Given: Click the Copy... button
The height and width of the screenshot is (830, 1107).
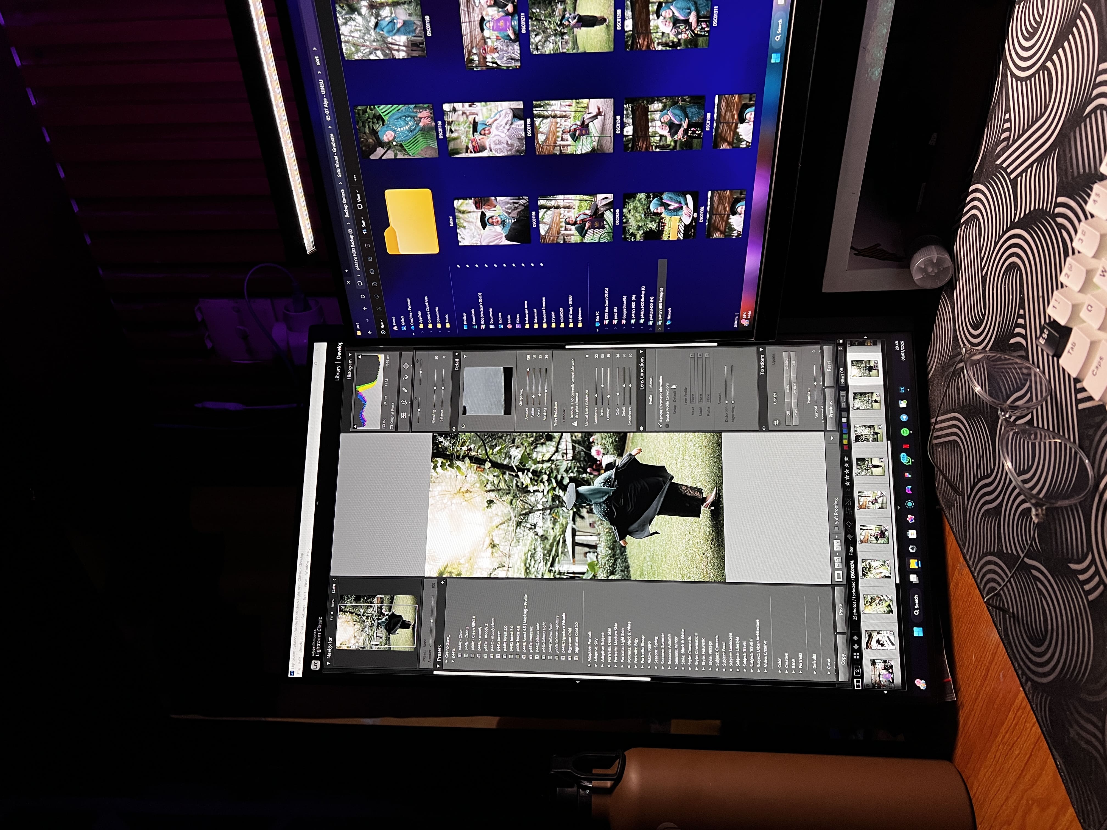Looking at the screenshot, I should point(843,658).
